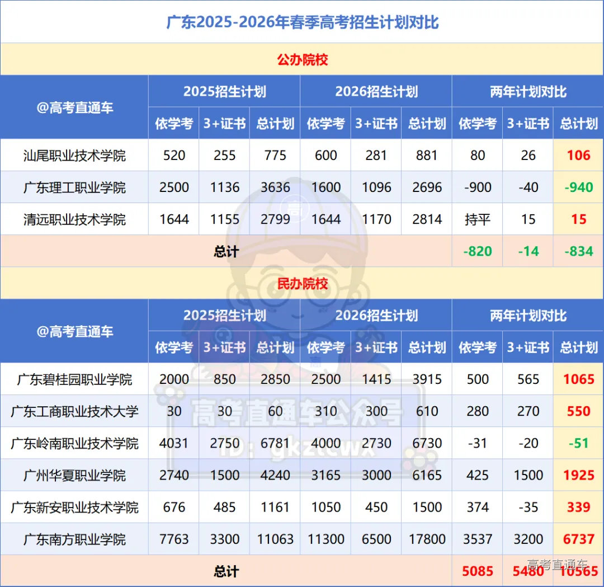Click the title 广东2025-2026年春季高考招生计划对比
The height and width of the screenshot is (587, 604).
[x=302, y=22]
